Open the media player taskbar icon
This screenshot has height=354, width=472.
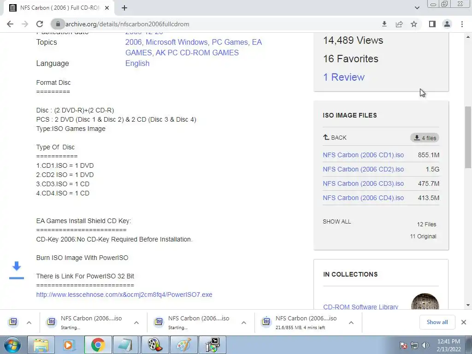coord(69,345)
